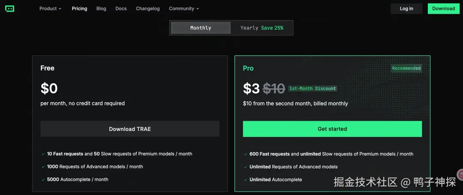
Task: Click checkmark next to "Unlimited Requests of Advanced models"
Action: [245, 167]
